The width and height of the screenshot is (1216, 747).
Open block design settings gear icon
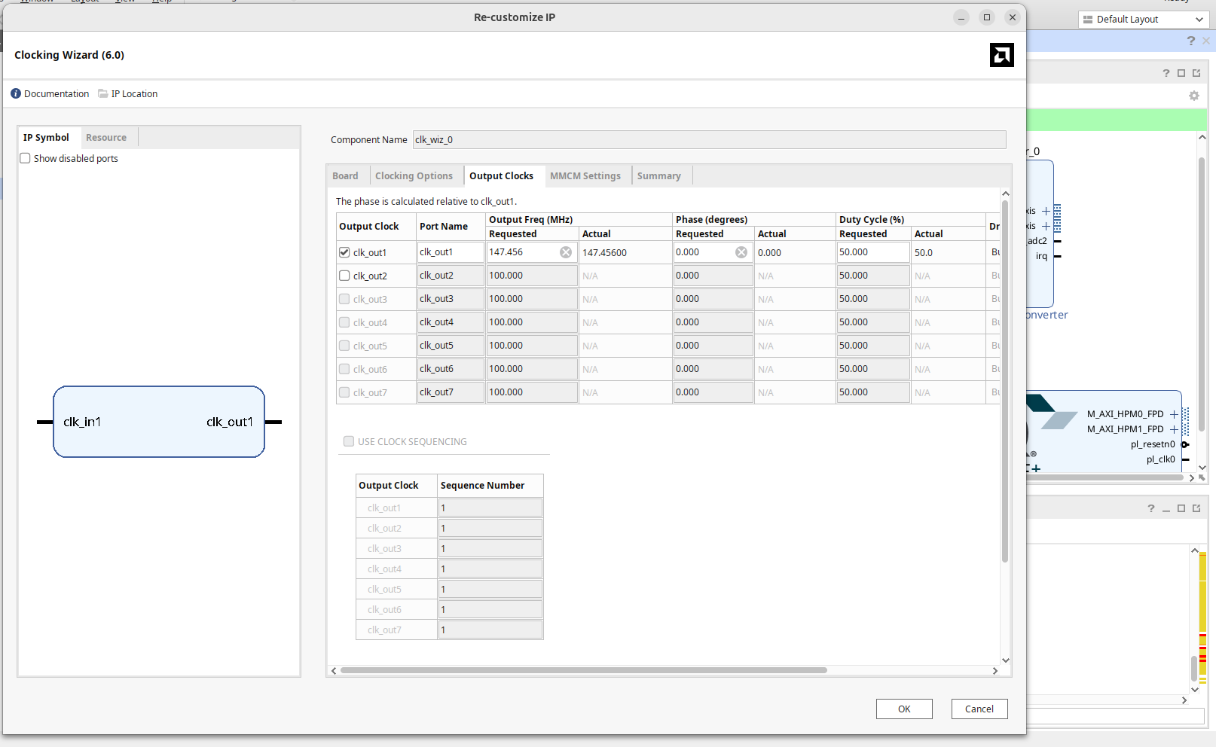point(1193,96)
